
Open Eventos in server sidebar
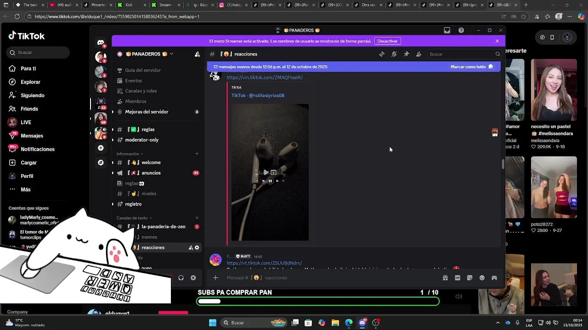[x=133, y=81]
